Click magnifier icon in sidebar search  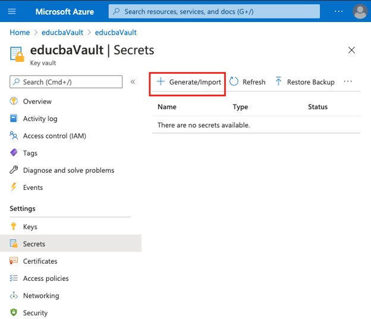coord(16,82)
